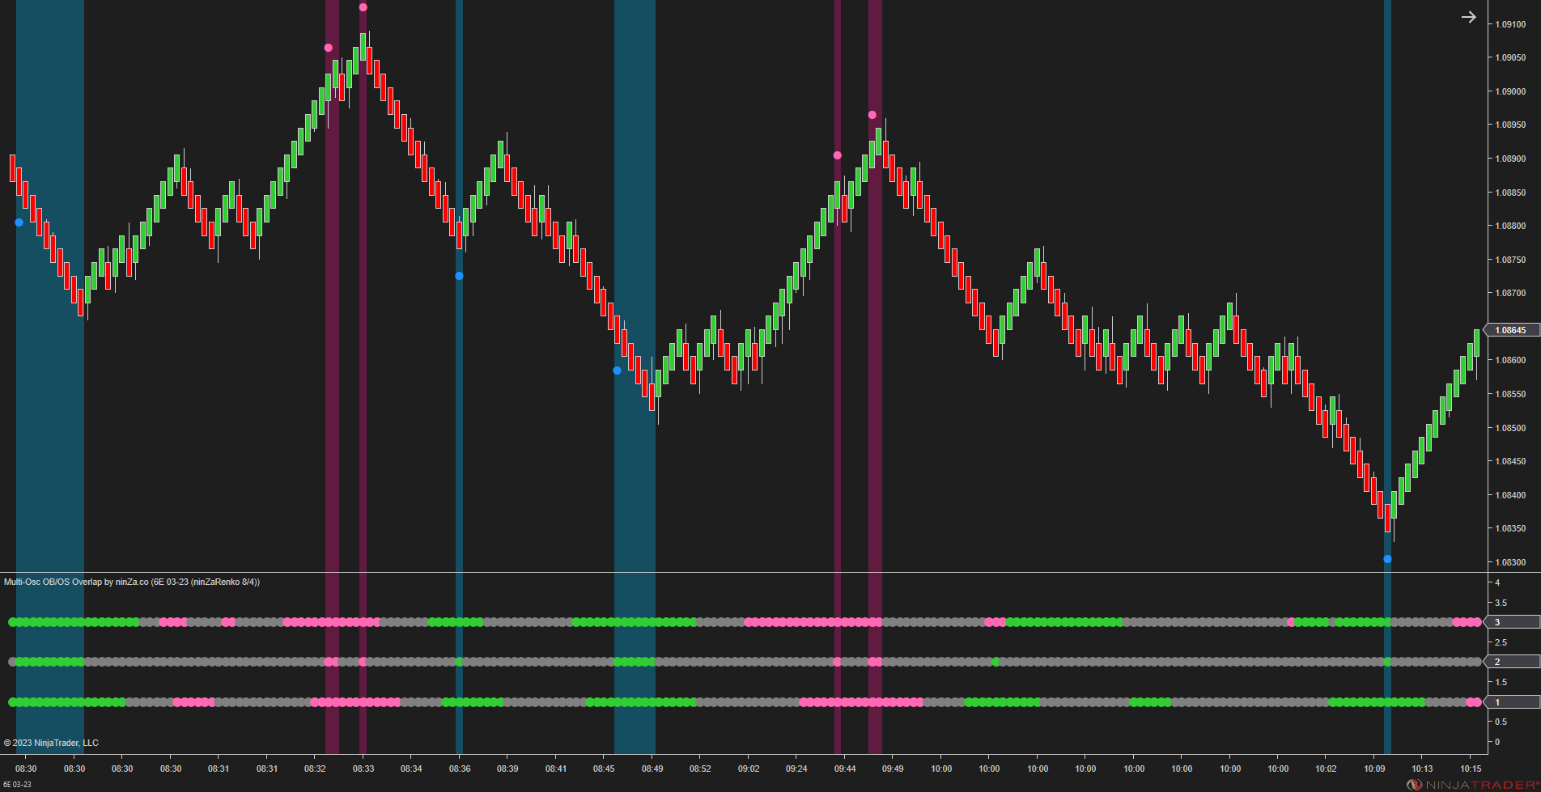This screenshot has width=1541, height=792.
Task: Click the 08:36 timestamp on time axis
Action: pos(459,769)
